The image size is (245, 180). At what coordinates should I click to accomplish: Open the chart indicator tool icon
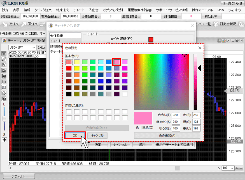[x=4, y=65]
